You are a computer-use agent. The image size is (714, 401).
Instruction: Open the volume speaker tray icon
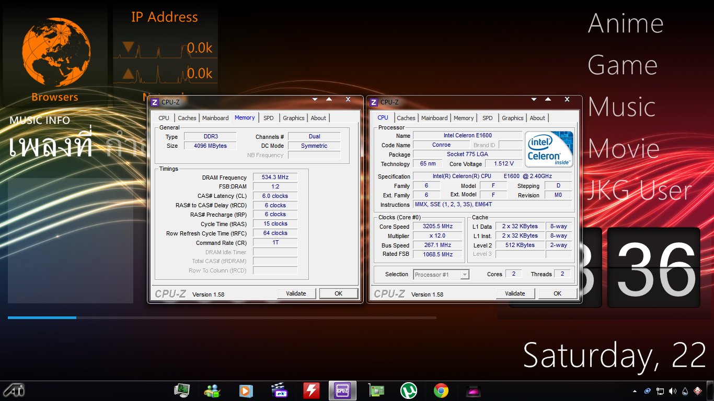[x=672, y=391]
